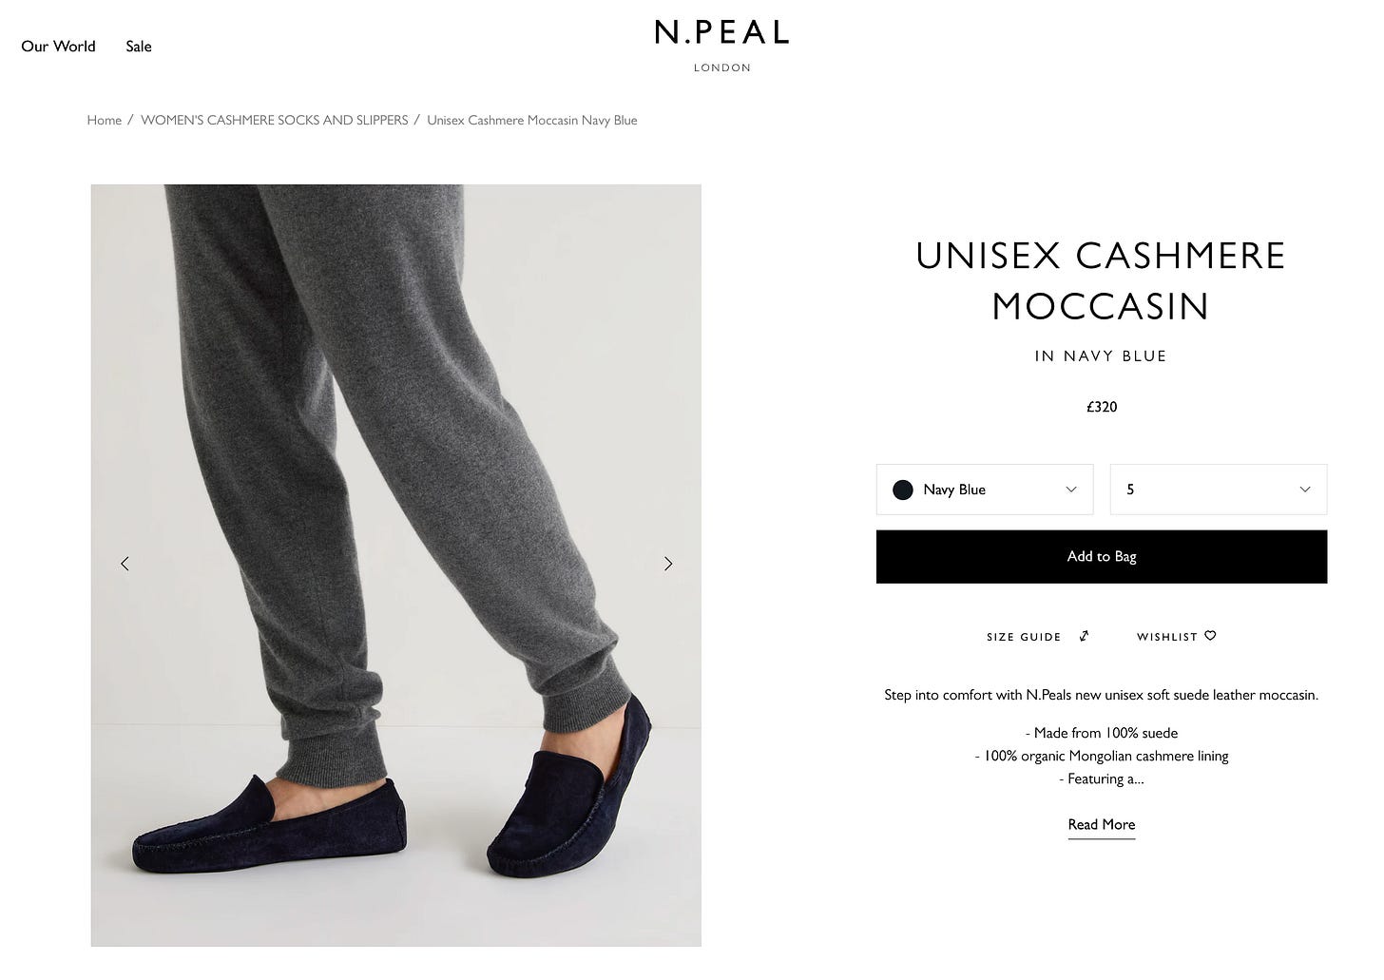The height and width of the screenshot is (980, 1384).
Task: Click the SIZE GUIDE label
Action: pos(1024,636)
